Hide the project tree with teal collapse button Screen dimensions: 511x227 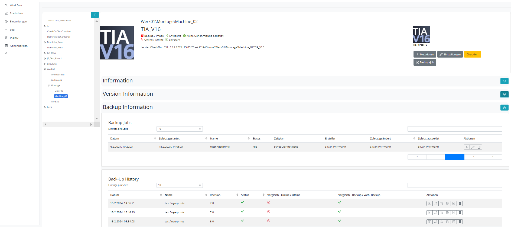pos(95,15)
